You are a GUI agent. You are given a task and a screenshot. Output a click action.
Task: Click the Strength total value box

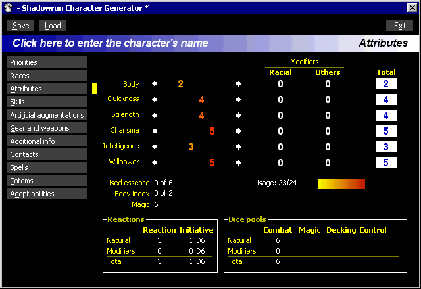[x=386, y=116]
